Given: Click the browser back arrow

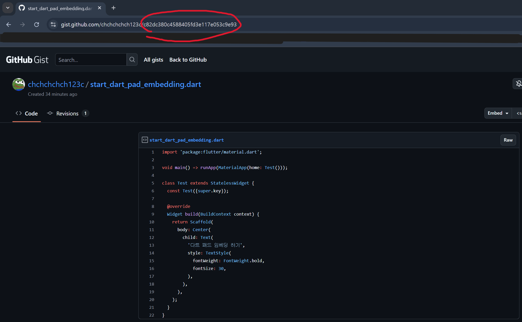Looking at the screenshot, I should (9, 25).
